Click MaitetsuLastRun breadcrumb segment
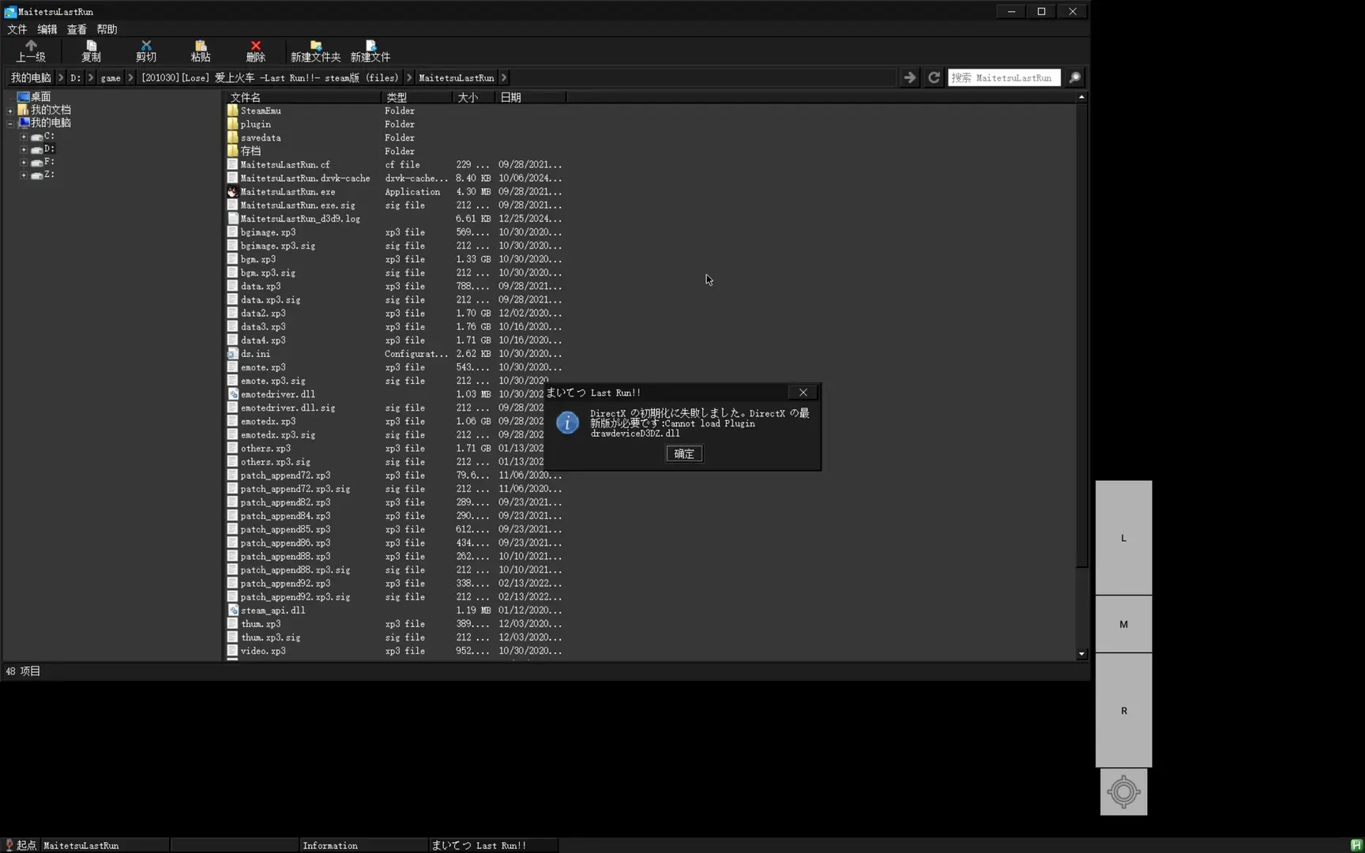The image size is (1365, 853). tap(456, 77)
